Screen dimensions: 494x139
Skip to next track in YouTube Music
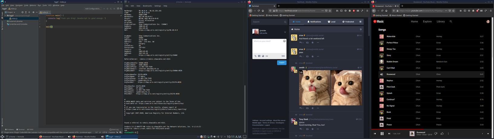click(x=389, y=134)
